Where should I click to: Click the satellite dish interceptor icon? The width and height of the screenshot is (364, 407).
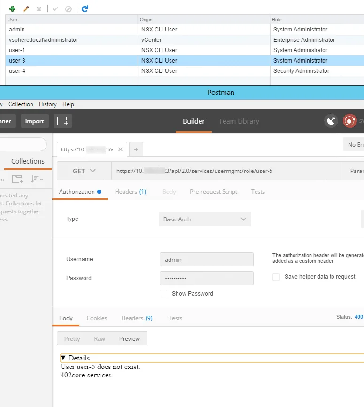(331, 121)
